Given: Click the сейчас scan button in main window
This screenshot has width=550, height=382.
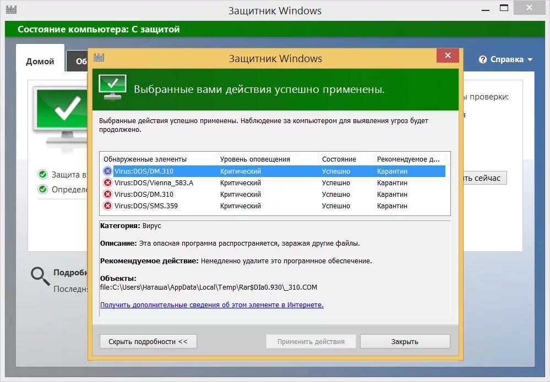Looking at the screenshot, I should click(x=484, y=178).
